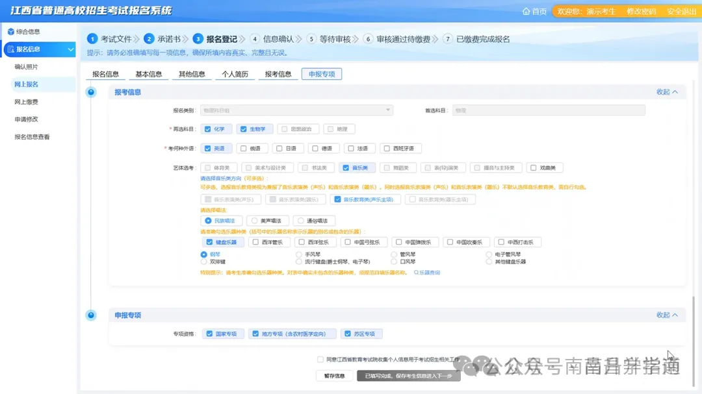This screenshot has height=394, width=702.
Task: Switch to the 其他信息 tab
Action: 192,74
